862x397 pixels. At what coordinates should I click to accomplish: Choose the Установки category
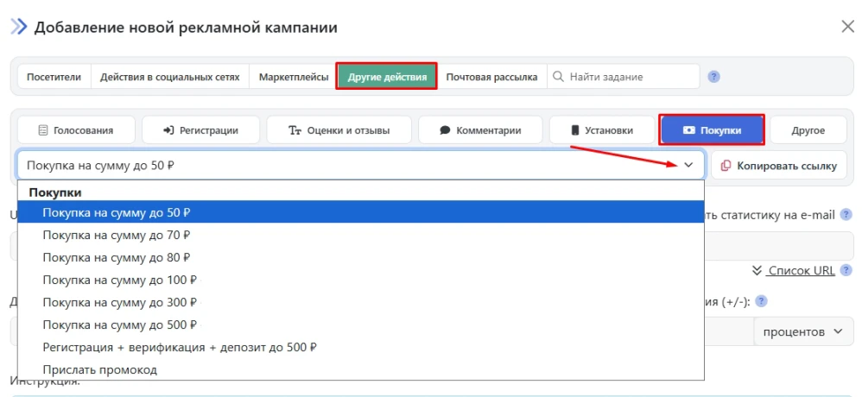(601, 130)
